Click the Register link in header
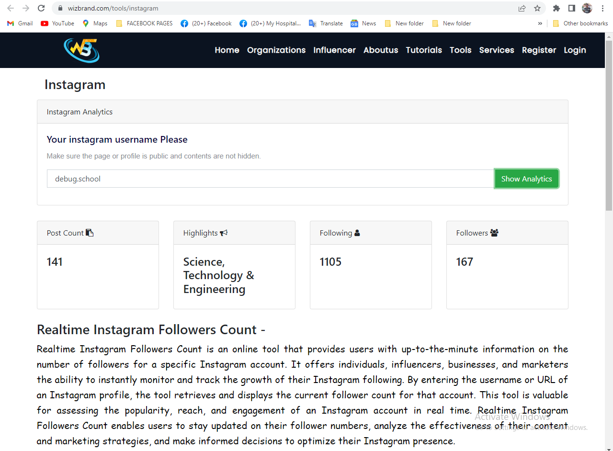The image size is (613, 451). [x=539, y=50]
